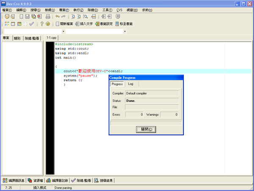254x191 pixels.
Task: Open the 執行 menu
Action: pos(78,10)
